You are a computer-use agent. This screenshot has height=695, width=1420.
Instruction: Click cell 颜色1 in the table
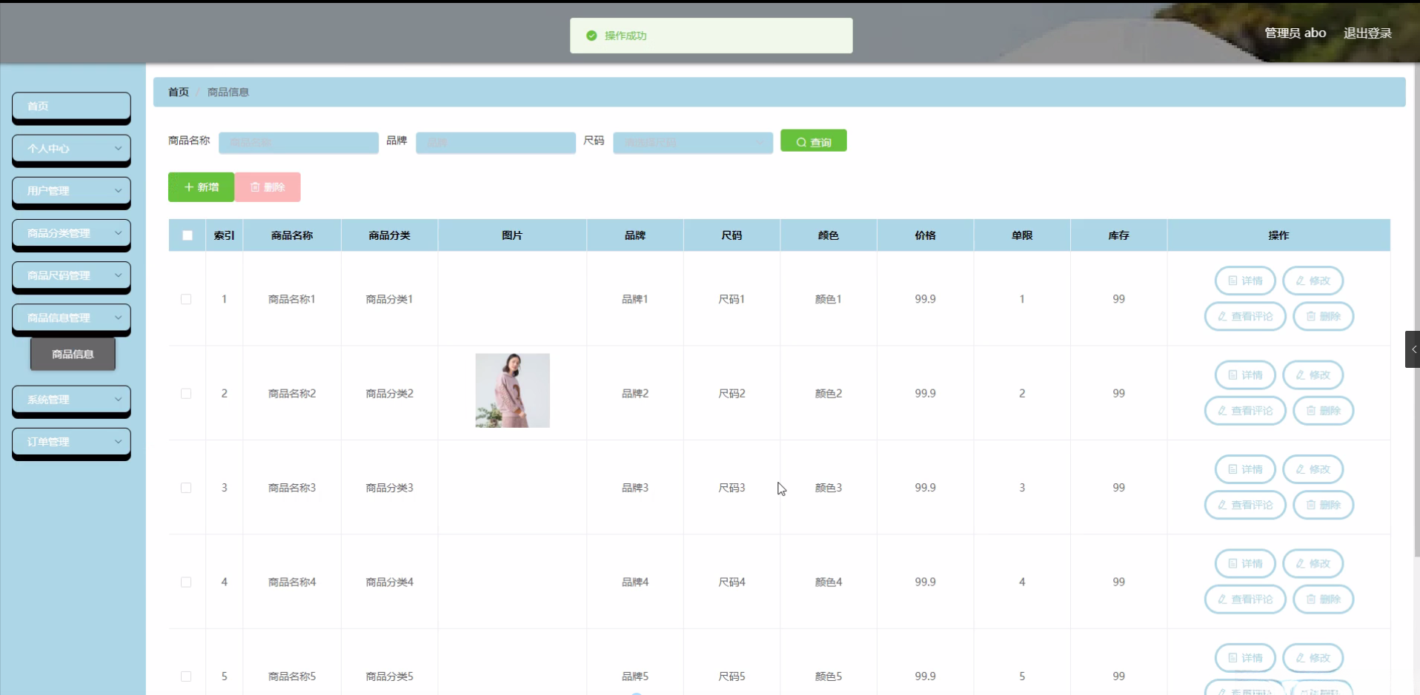click(x=829, y=299)
